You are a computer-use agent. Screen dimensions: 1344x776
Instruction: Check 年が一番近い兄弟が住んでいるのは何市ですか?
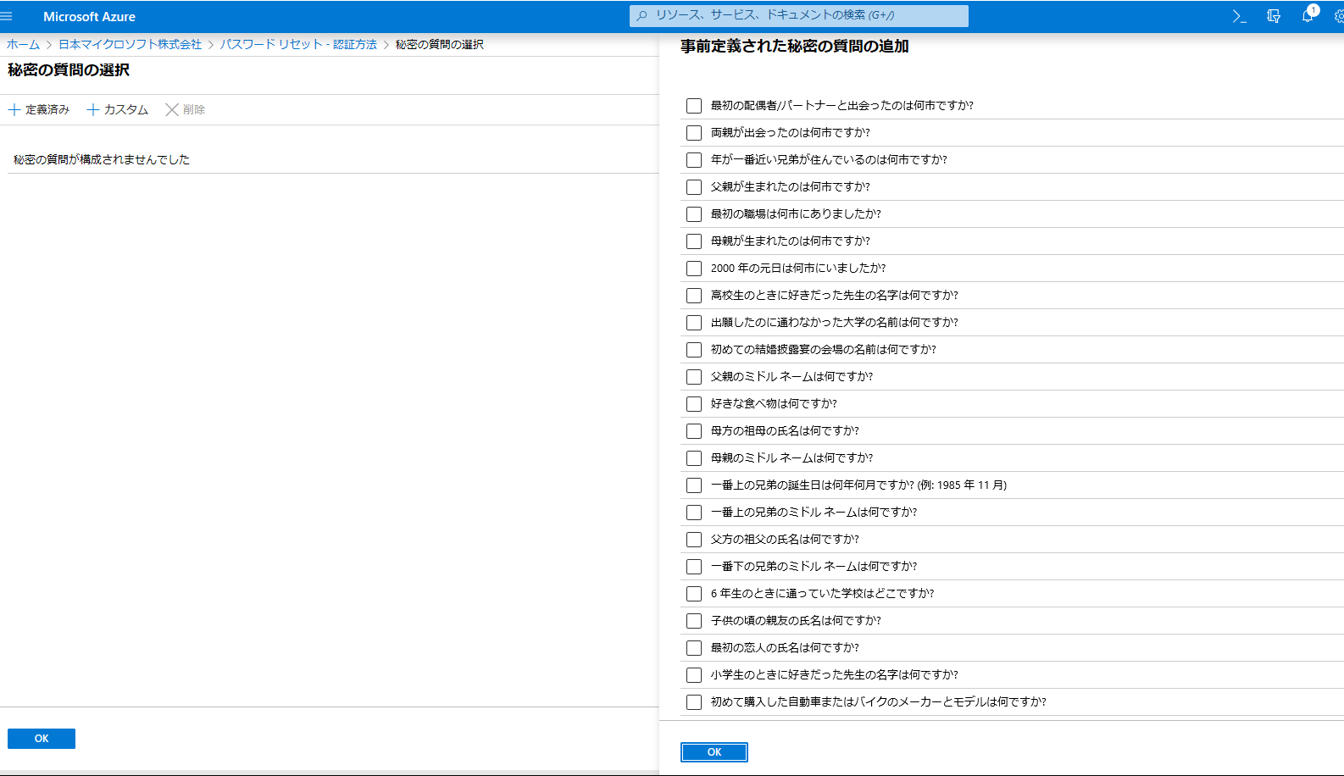tap(694, 160)
